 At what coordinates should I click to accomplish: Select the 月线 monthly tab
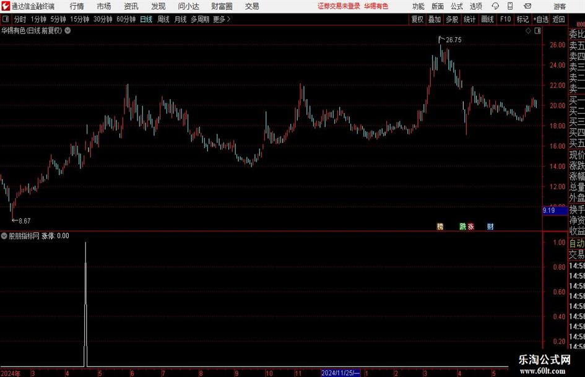[181, 19]
